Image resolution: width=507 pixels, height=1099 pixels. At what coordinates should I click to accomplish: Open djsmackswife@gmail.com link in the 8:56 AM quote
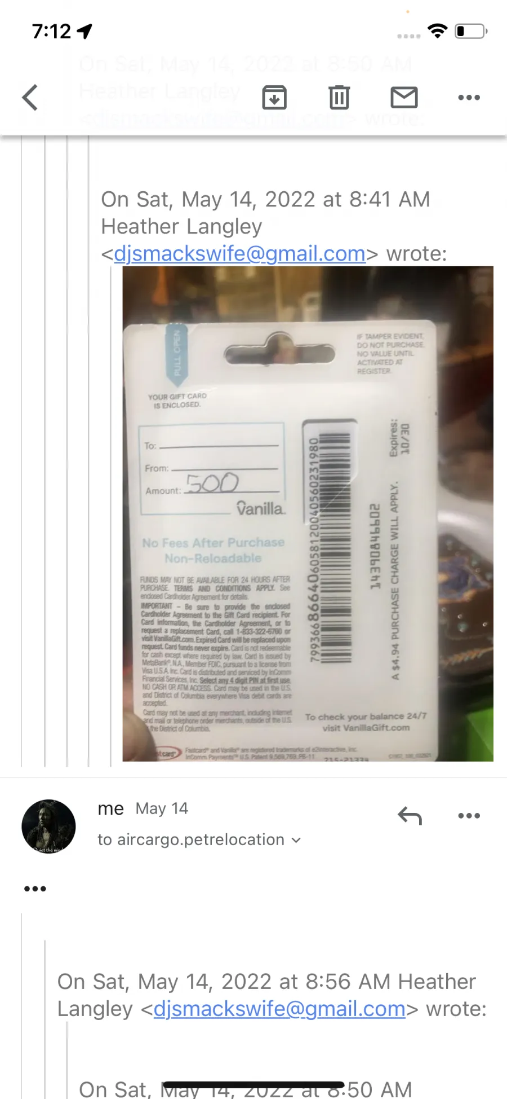click(x=279, y=1009)
